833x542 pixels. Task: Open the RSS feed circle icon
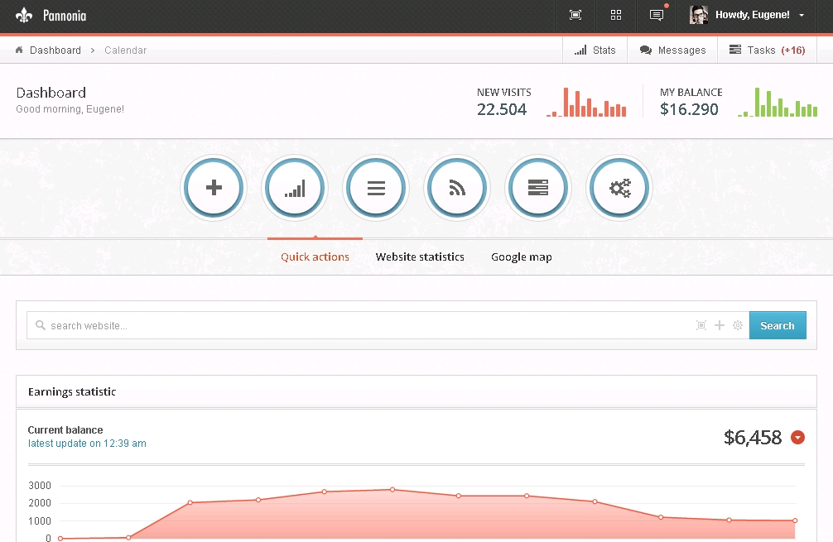(x=457, y=188)
